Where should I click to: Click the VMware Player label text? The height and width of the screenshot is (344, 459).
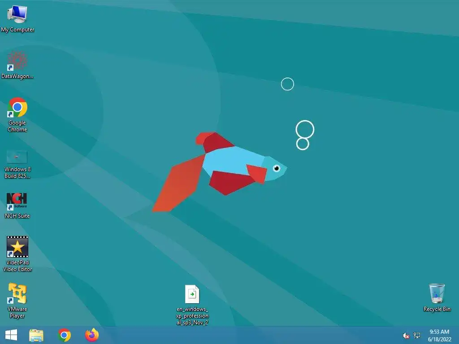click(17, 312)
